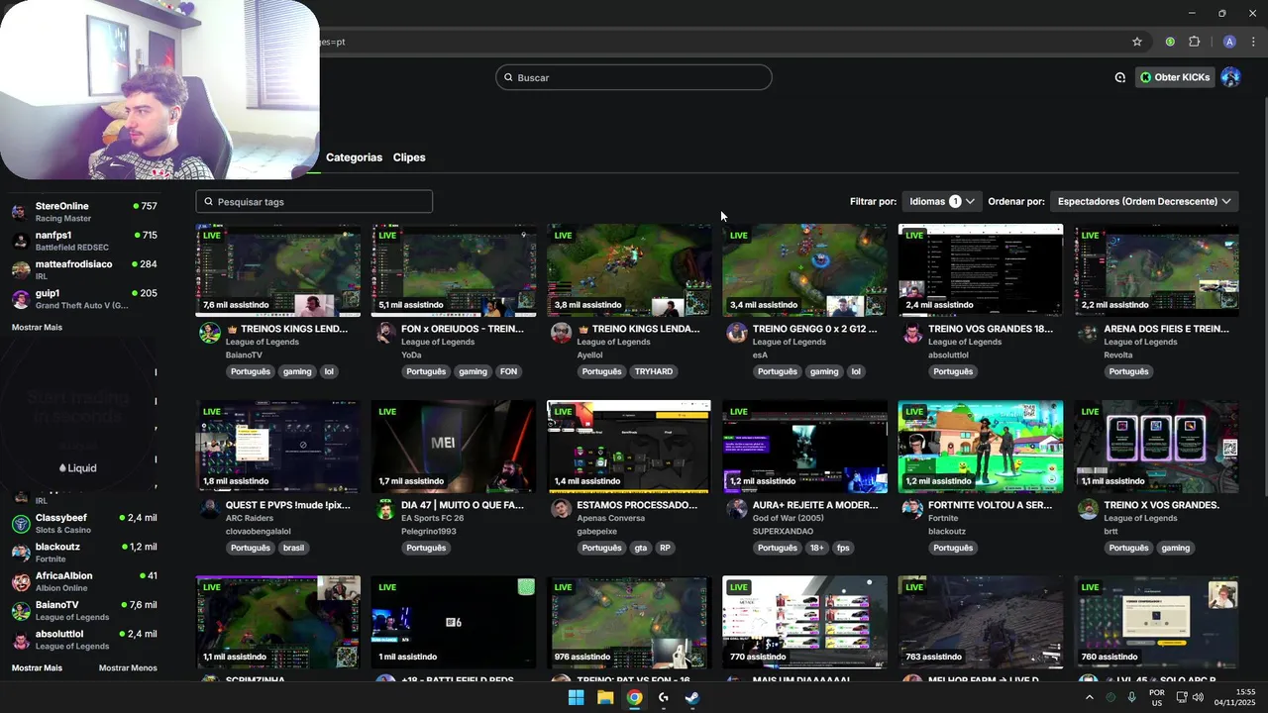The height and width of the screenshot is (713, 1268).
Task: Open BaianoTV channel avatar in grid
Action: [210, 333]
